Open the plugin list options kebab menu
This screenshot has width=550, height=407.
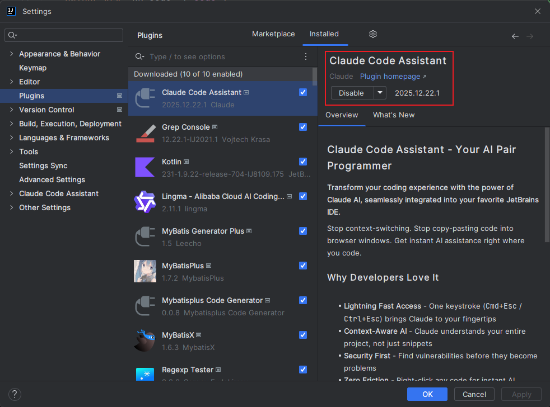(306, 56)
